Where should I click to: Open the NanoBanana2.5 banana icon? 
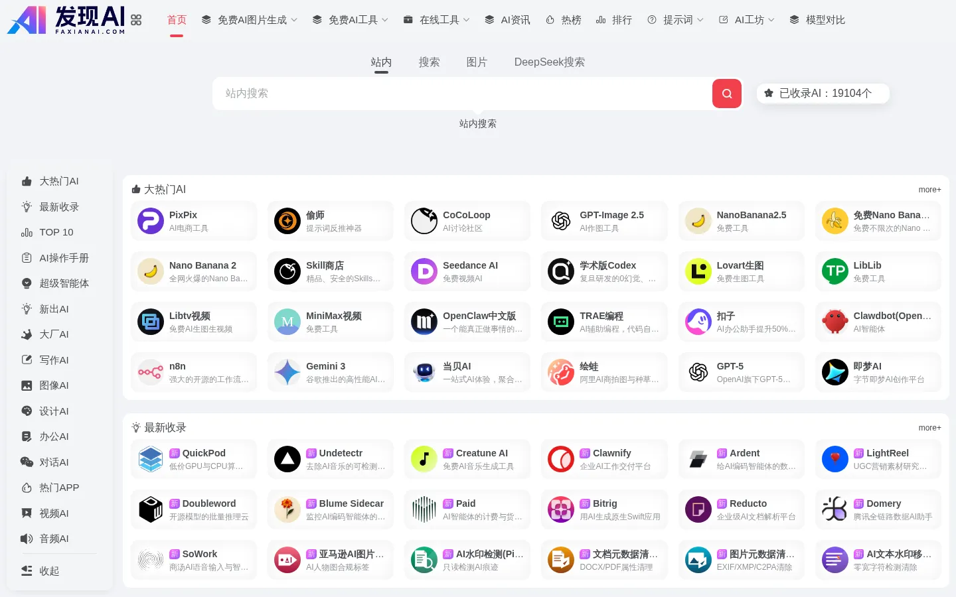698,221
